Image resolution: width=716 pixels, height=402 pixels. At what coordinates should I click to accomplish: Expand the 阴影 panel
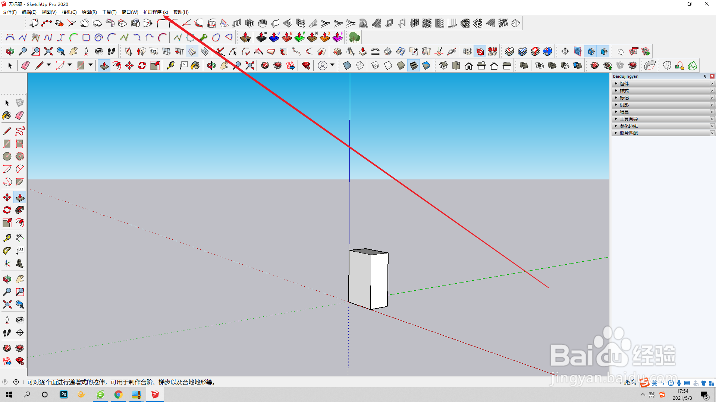click(x=624, y=105)
